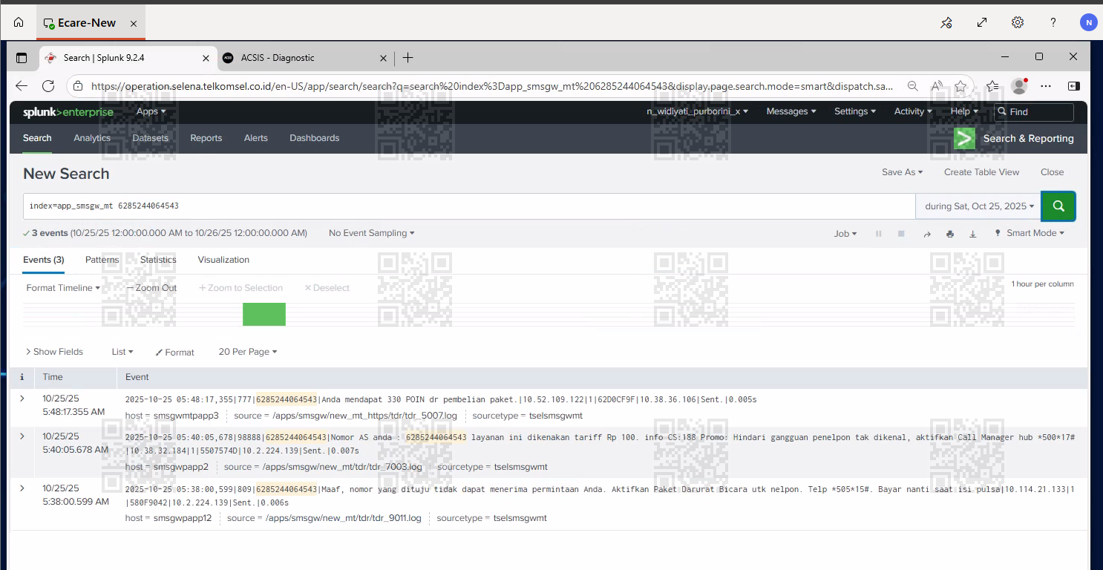Open the Alerts nav item

point(256,138)
